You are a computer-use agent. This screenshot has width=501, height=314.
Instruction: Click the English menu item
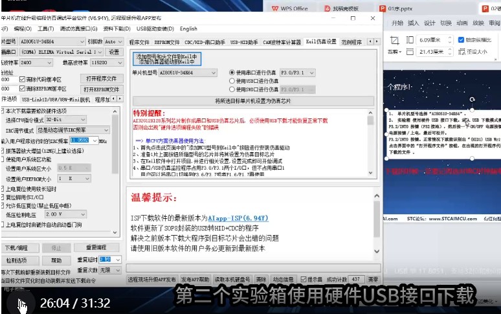pos(188,28)
